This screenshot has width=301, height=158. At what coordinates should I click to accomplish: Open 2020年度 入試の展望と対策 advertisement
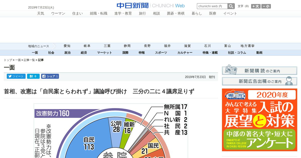tap(260, 120)
